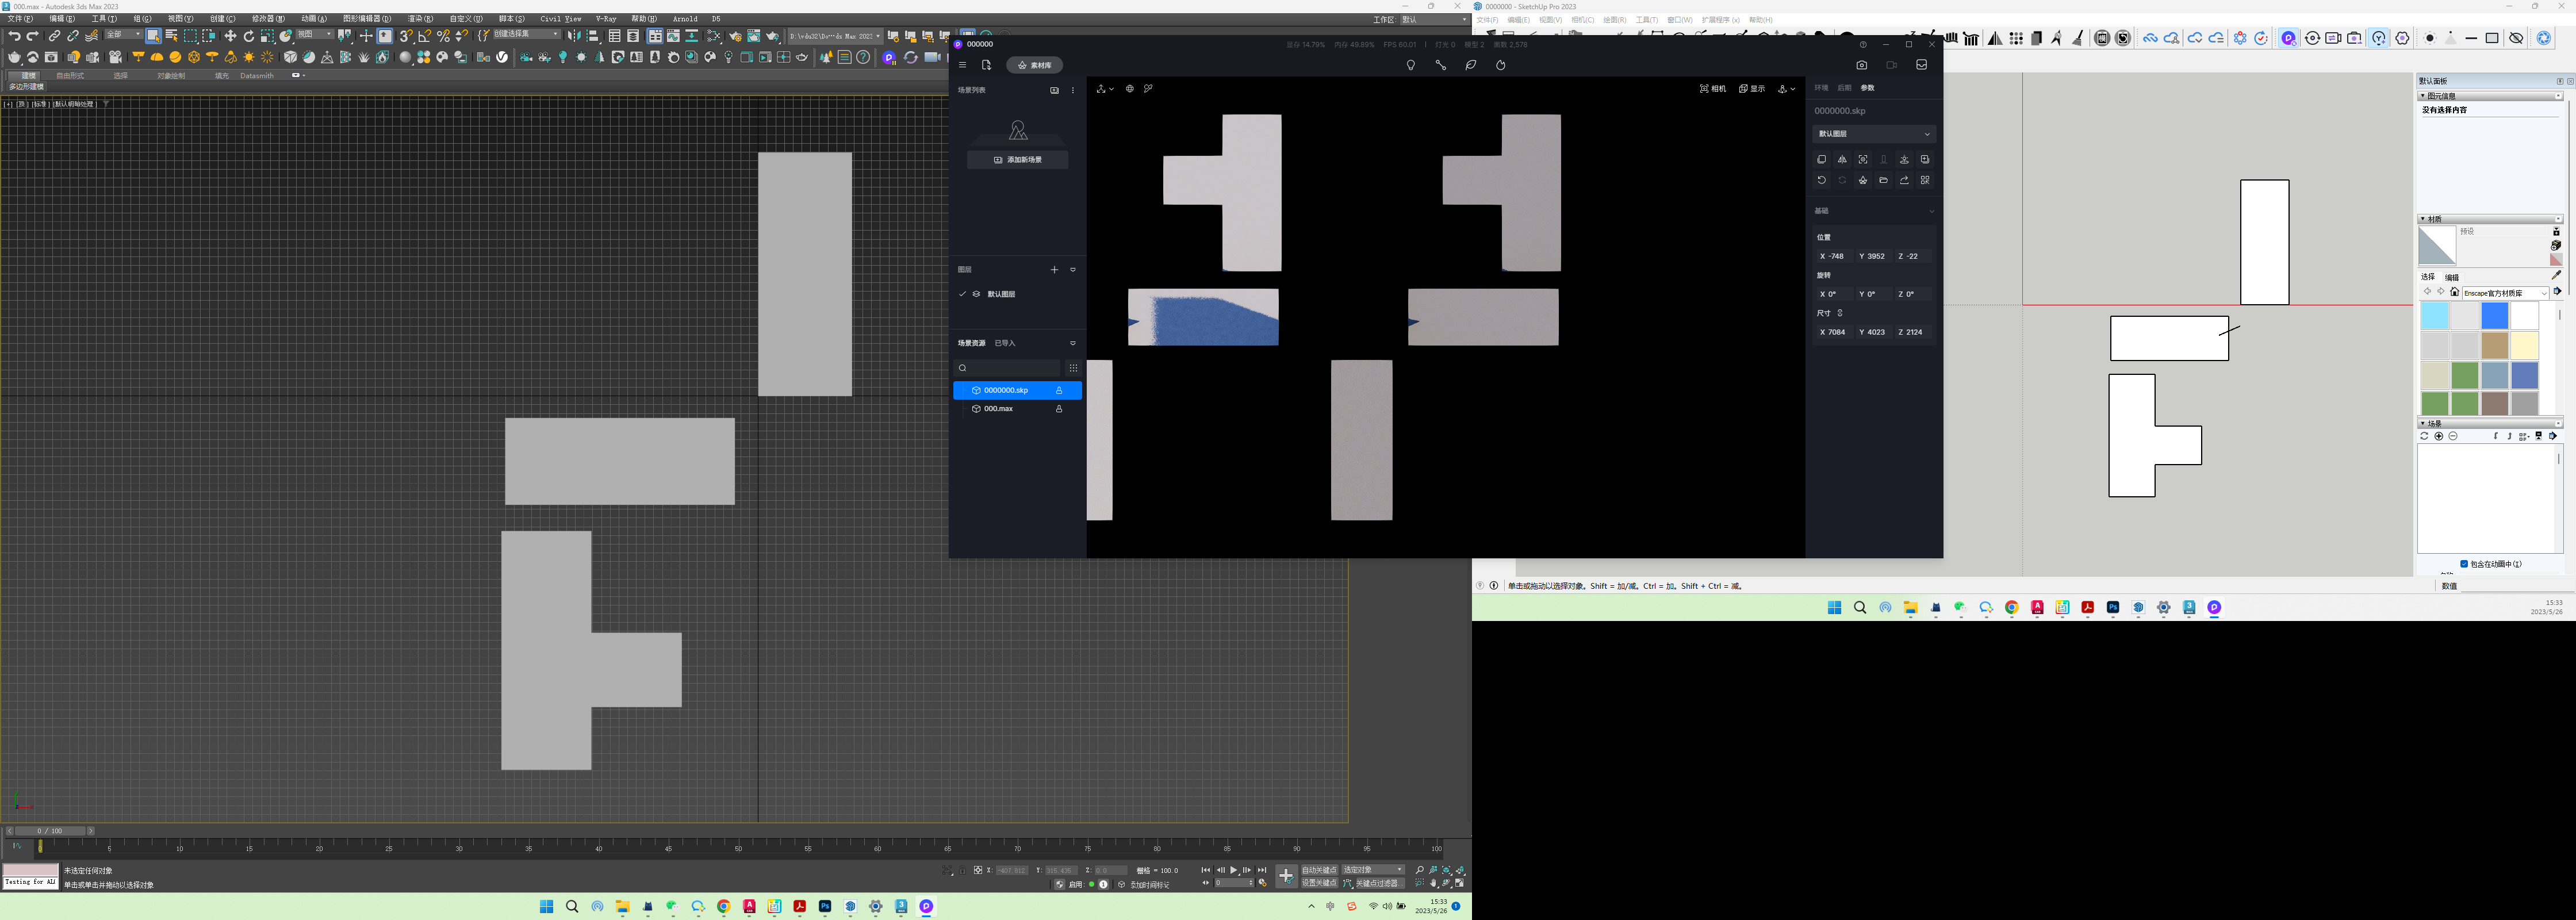Click the 添加新场景 button in D5

coord(1018,160)
